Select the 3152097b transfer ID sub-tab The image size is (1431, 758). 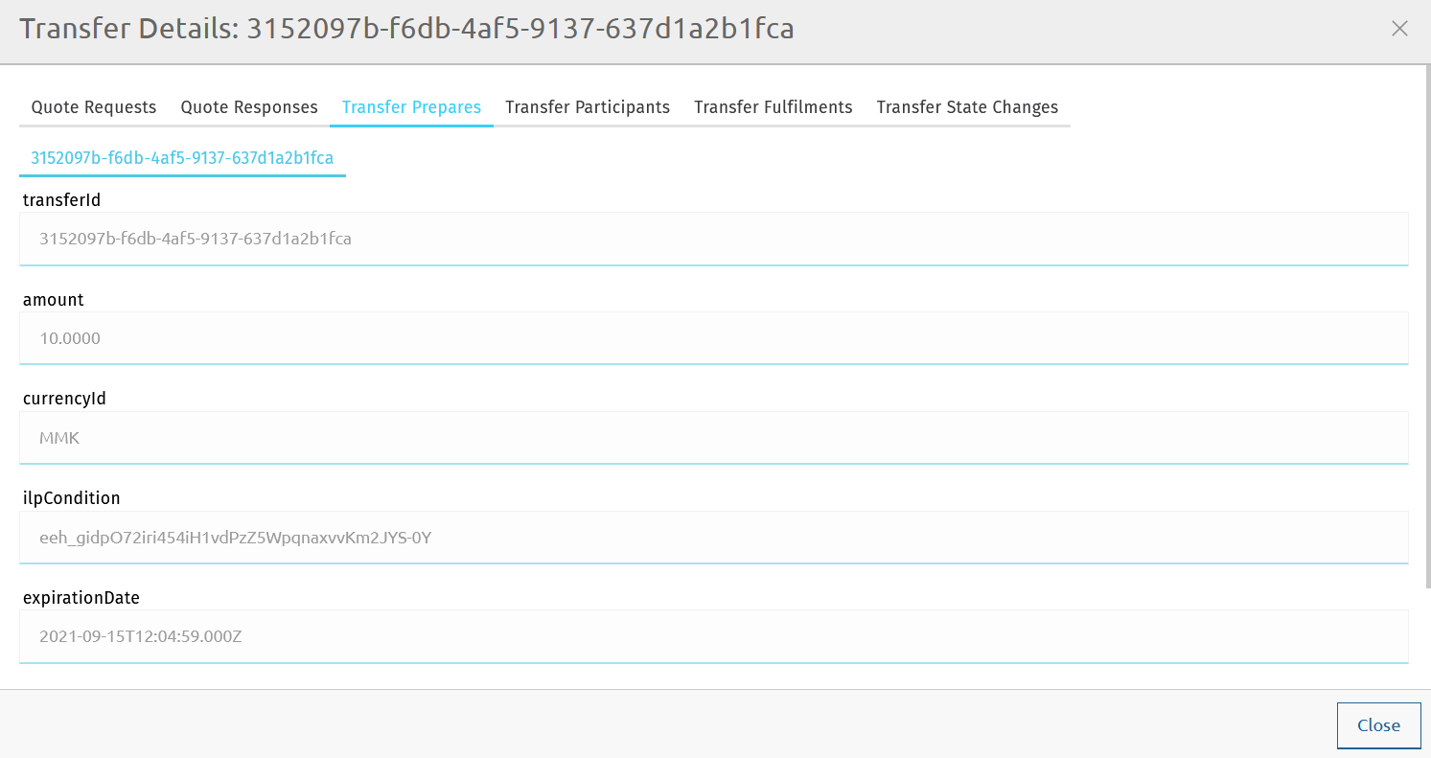coord(182,158)
